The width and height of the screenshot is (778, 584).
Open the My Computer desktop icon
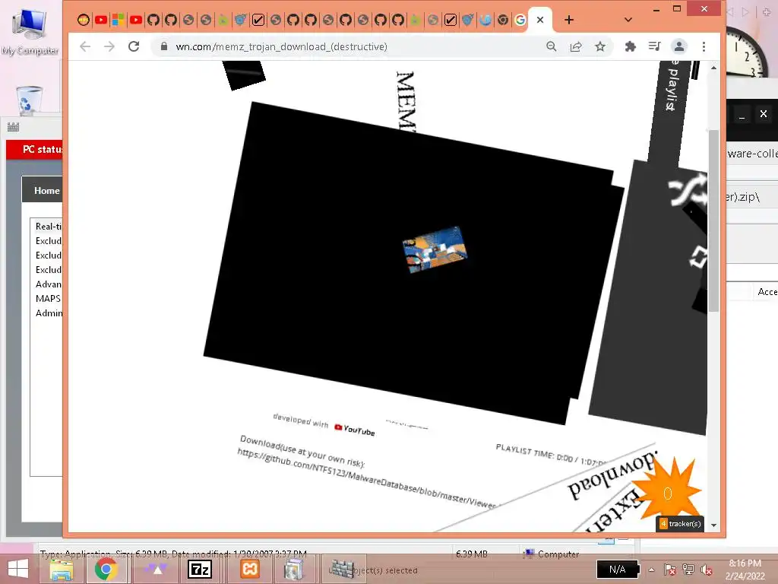tap(30, 30)
